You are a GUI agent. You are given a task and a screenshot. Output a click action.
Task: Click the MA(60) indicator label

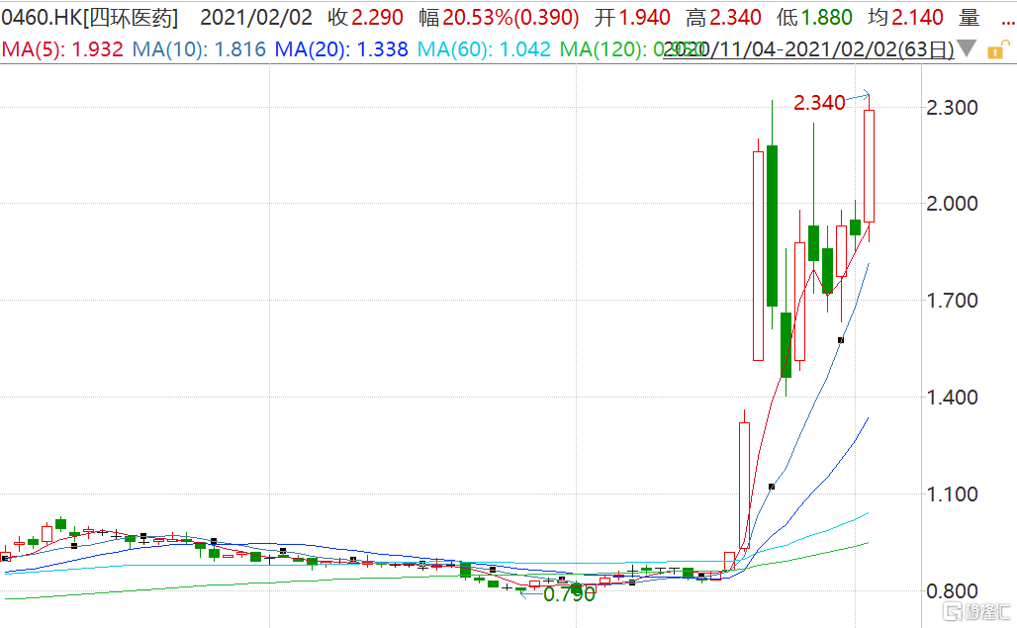click(x=484, y=48)
